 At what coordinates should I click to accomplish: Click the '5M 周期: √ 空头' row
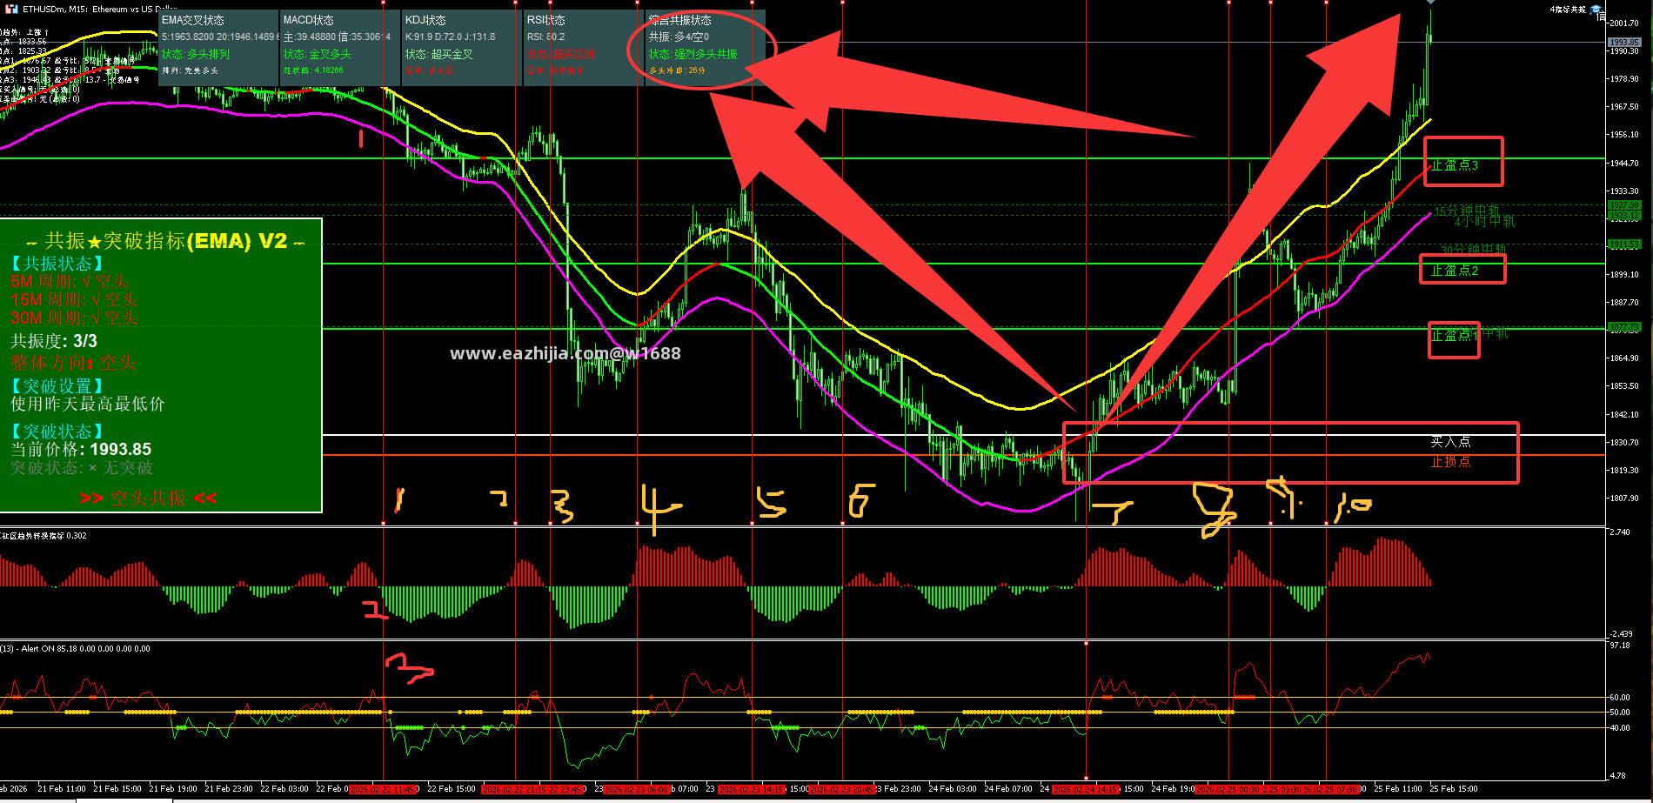click(70, 281)
